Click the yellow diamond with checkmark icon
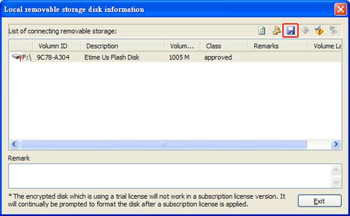Image resolution: width=350 pixels, height=216 pixels. click(319, 30)
